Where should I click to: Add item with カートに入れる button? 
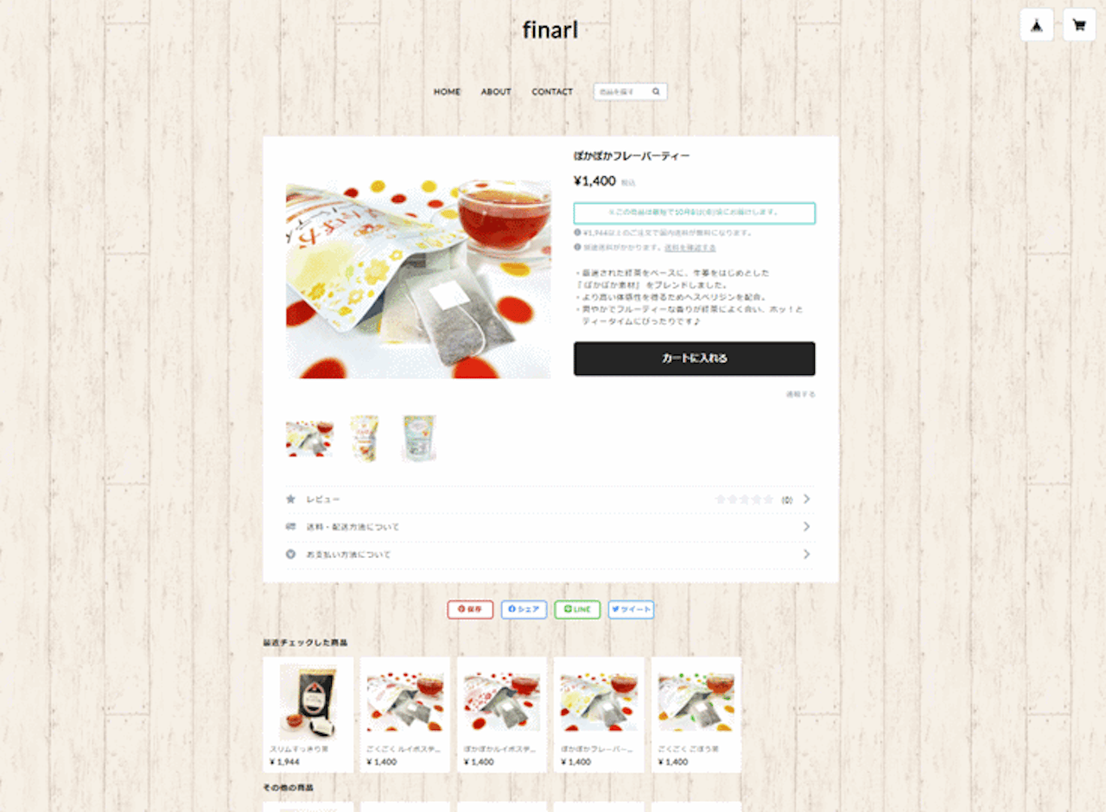click(694, 358)
